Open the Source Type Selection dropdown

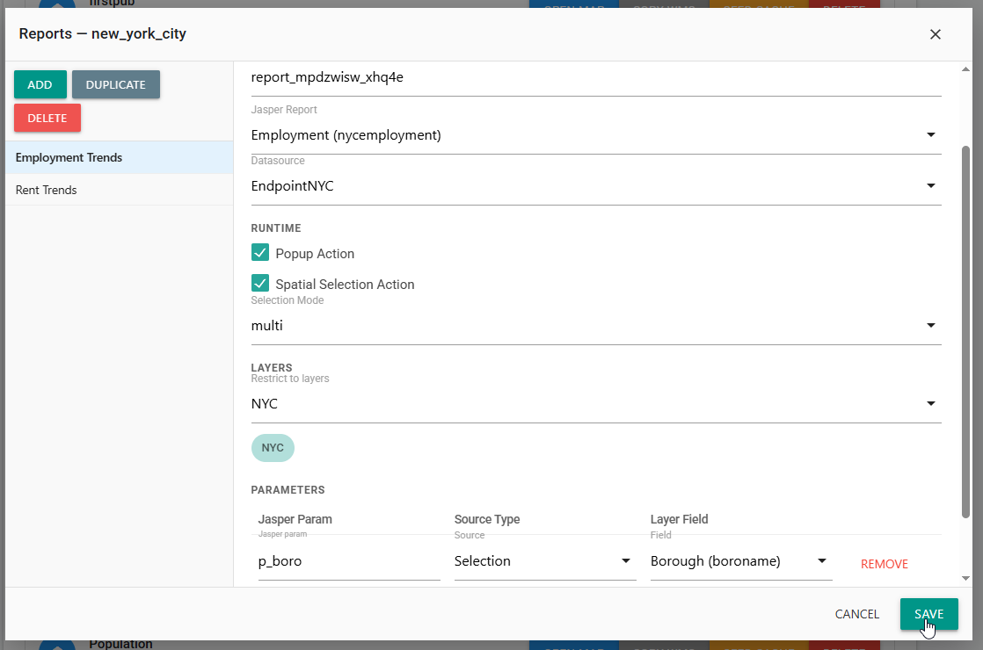545,561
